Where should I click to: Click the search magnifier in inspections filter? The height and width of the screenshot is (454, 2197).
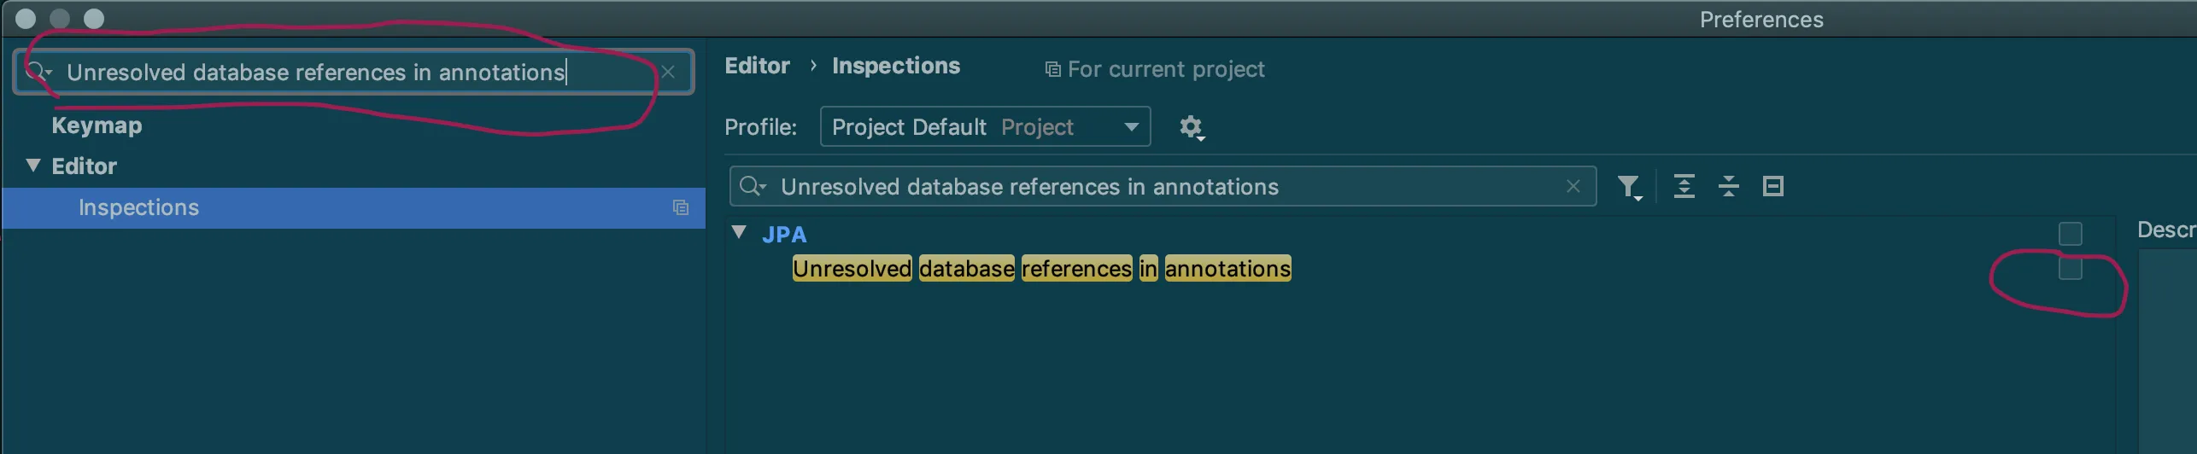pos(752,187)
